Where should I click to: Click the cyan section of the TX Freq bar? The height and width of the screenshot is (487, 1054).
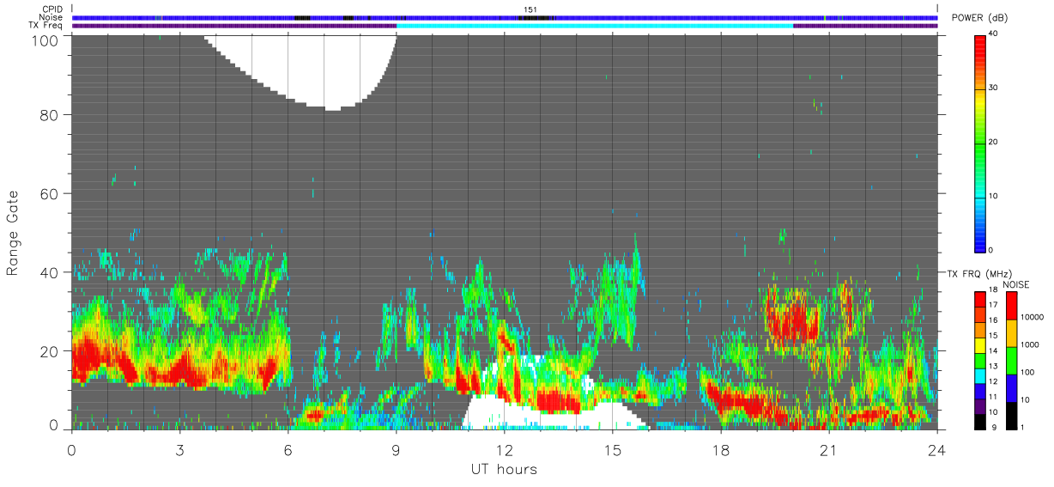595,26
